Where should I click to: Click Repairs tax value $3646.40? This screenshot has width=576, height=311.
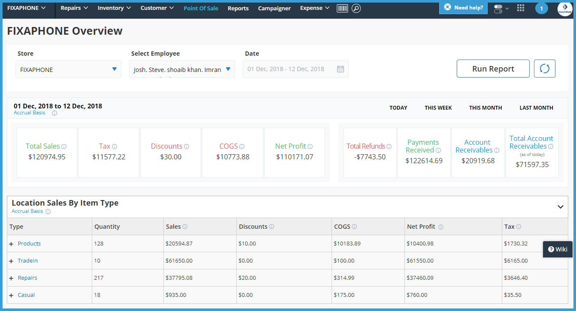(516, 278)
